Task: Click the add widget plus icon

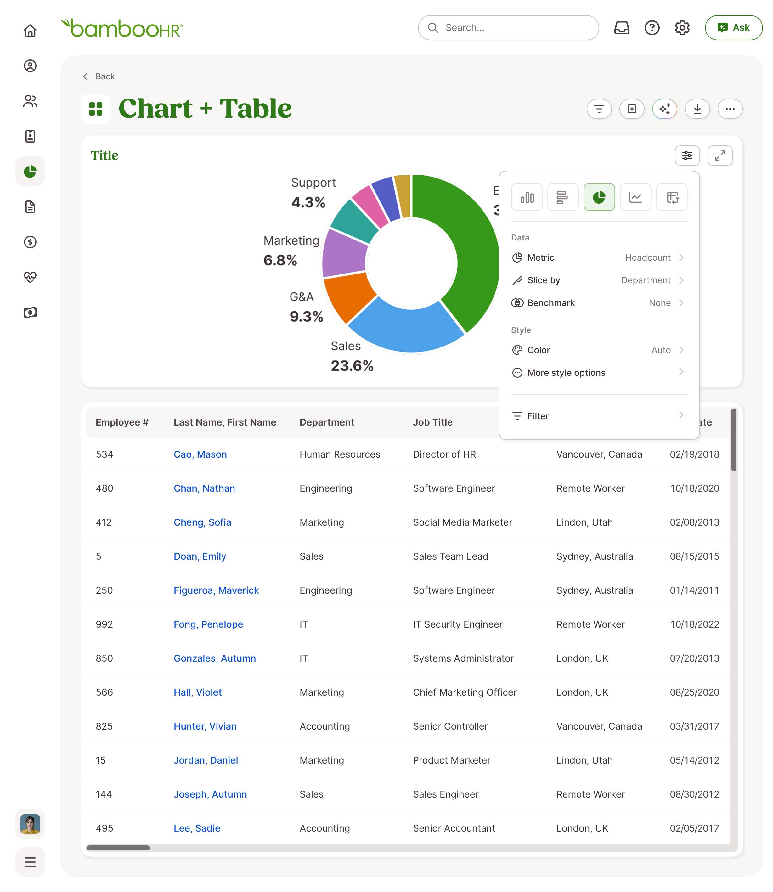Action: [632, 109]
